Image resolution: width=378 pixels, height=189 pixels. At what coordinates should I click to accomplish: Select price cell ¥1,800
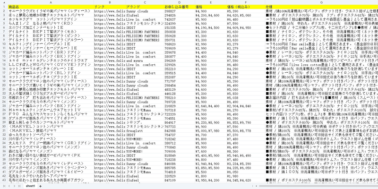(x=211, y=176)
